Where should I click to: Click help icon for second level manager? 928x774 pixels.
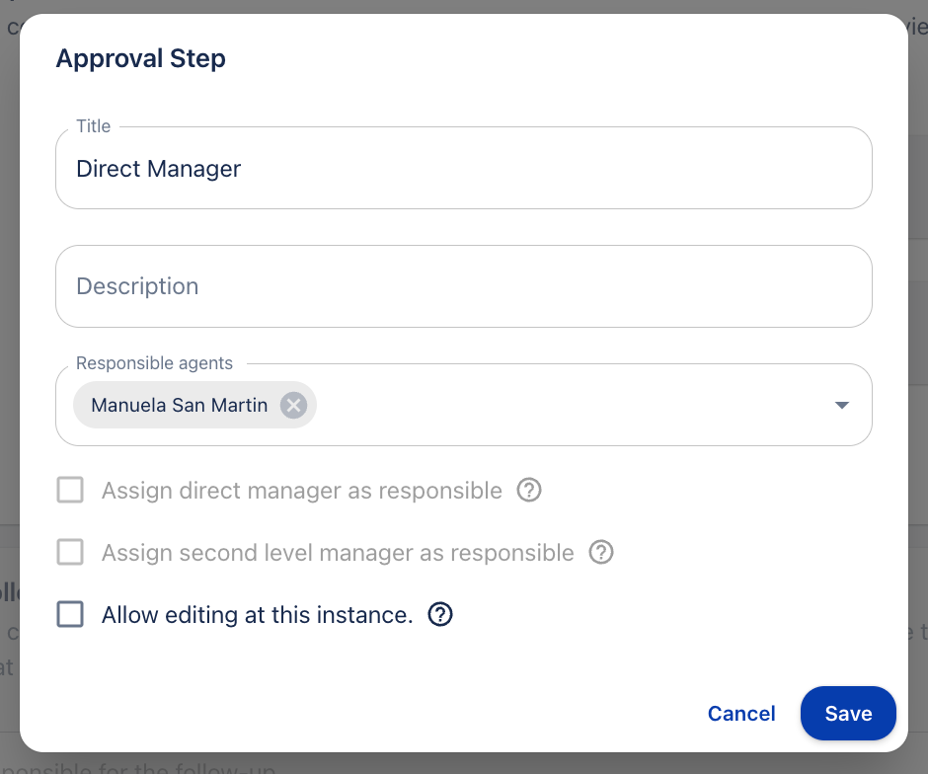pyautogui.click(x=601, y=553)
